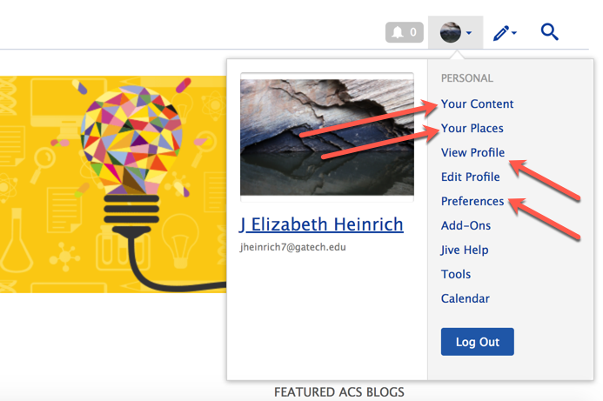603x401 pixels.
Task: Click the Featured ACS Blogs heading
Action: click(338, 392)
